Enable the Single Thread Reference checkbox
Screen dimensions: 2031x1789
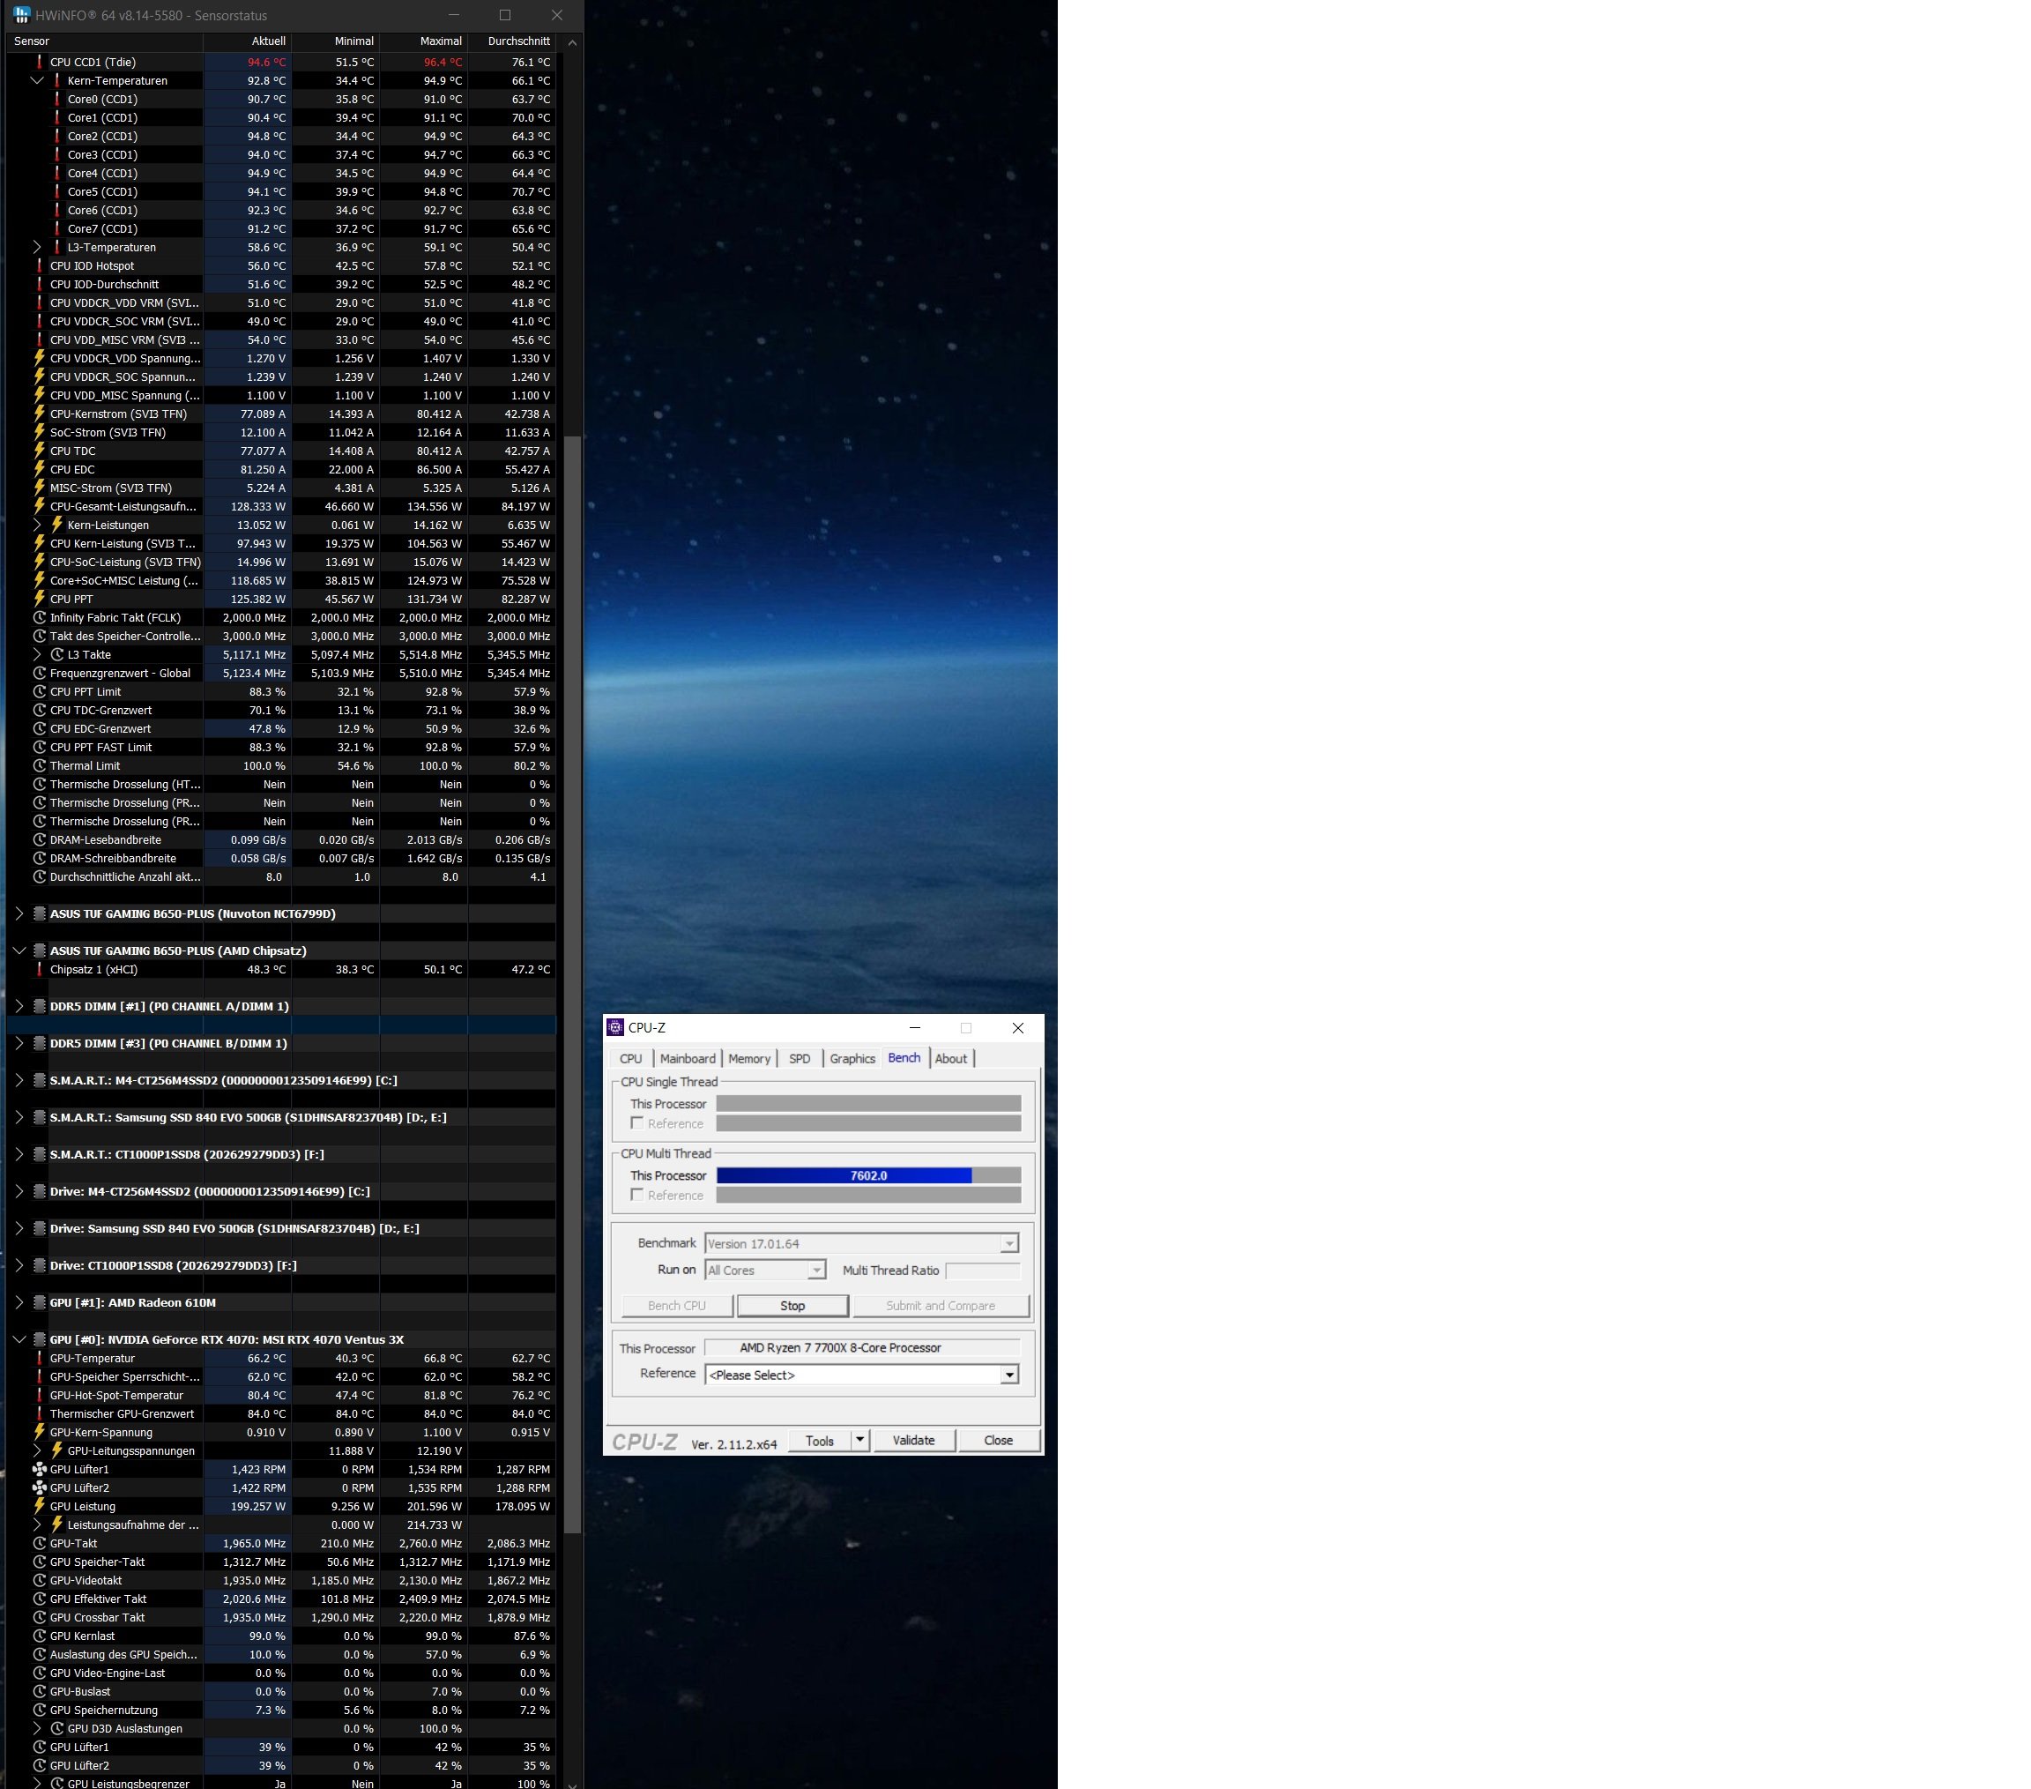[637, 1123]
